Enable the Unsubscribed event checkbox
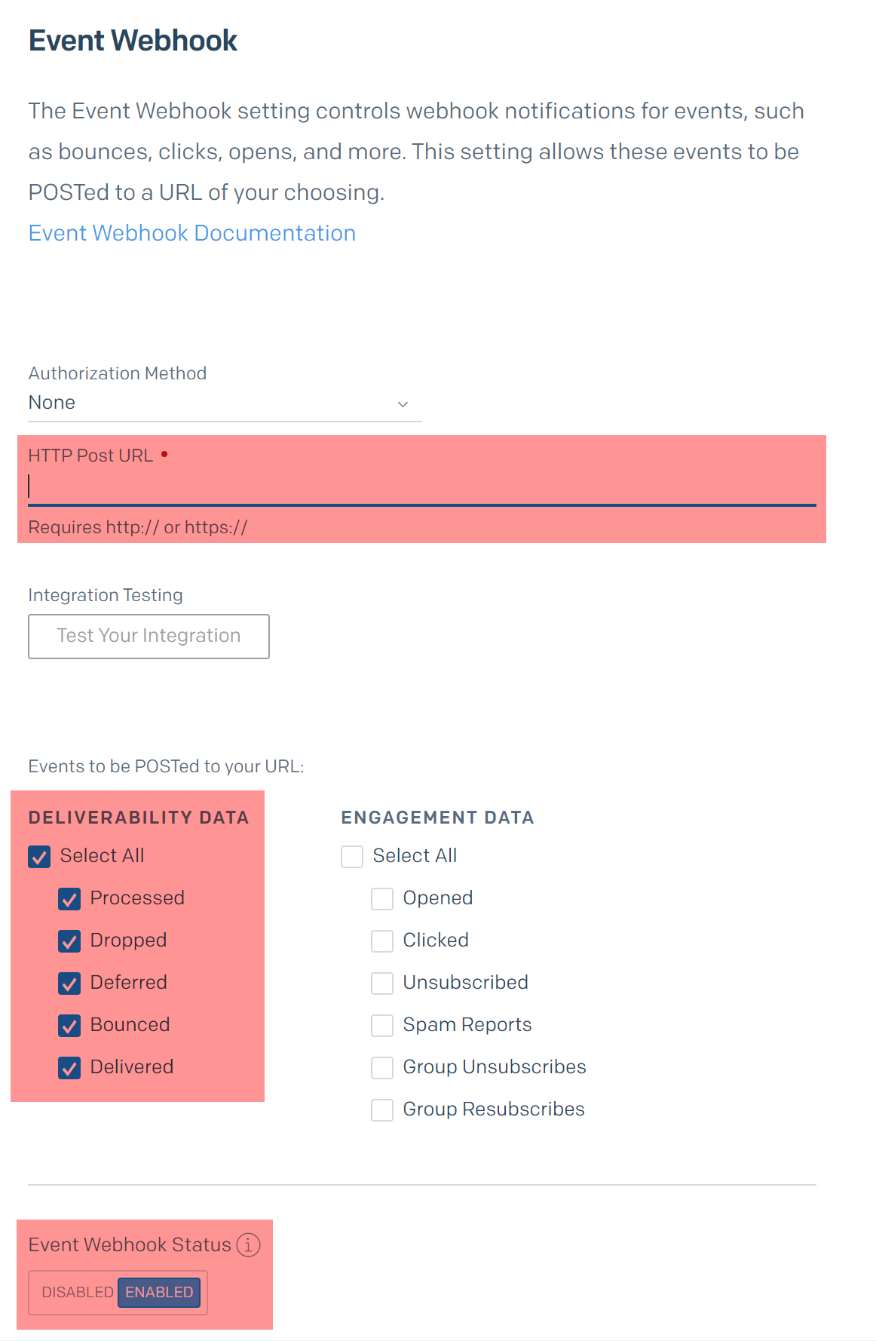 pos(382,984)
